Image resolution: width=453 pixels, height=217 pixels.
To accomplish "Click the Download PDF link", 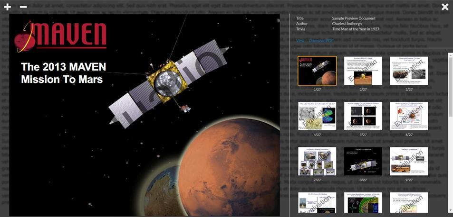I will click(321, 41).
